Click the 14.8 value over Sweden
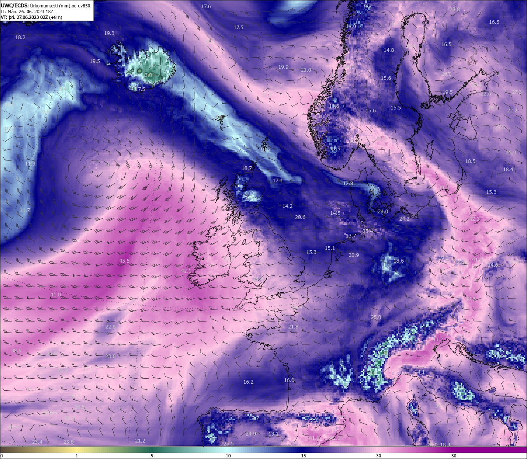The image size is (527, 459). (x=389, y=50)
